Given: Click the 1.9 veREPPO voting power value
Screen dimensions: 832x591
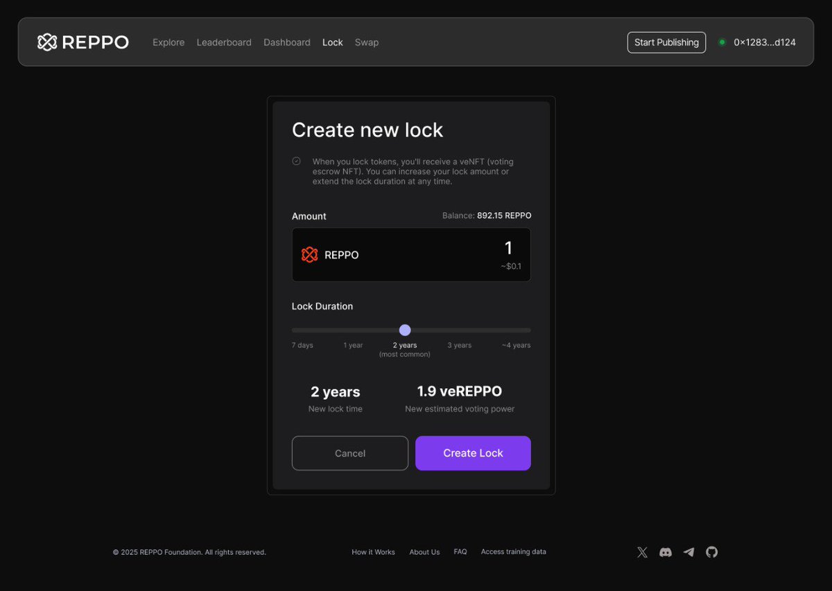Looking at the screenshot, I should (460, 391).
